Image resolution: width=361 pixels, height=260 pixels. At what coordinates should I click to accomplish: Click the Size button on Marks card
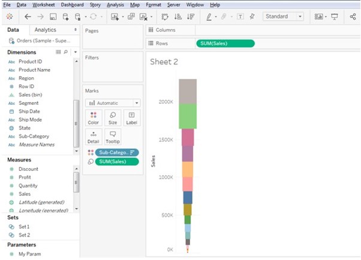pos(113,118)
